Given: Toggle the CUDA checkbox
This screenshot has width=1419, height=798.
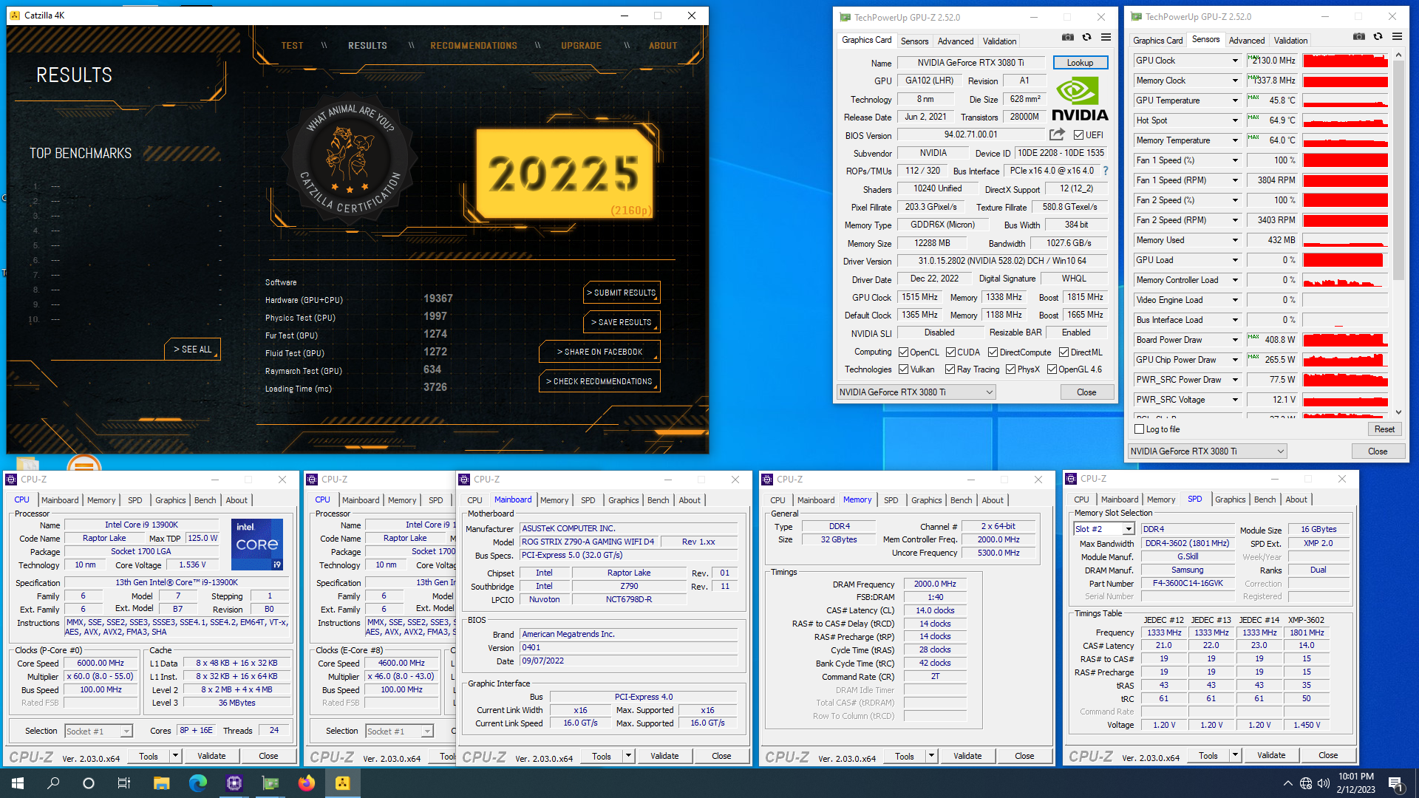Looking at the screenshot, I should pyautogui.click(x=950, y=352).
